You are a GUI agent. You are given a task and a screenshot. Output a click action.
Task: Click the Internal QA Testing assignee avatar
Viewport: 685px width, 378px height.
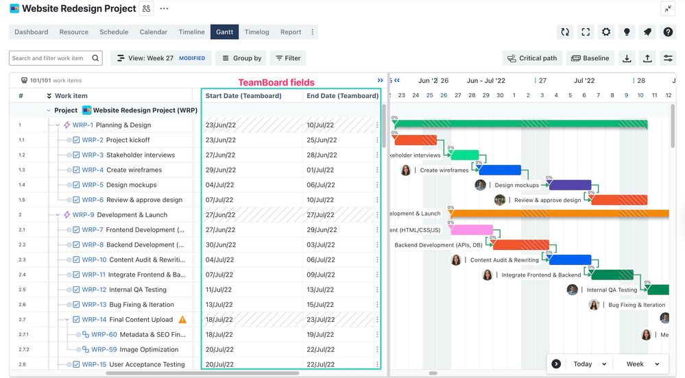coord(573,290)
